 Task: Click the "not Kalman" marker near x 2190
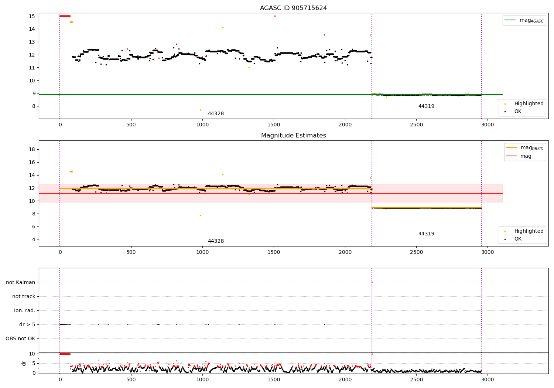point(372,282)
